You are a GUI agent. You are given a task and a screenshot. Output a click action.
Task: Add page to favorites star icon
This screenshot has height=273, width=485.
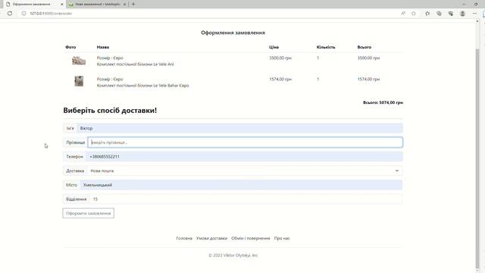414,14
